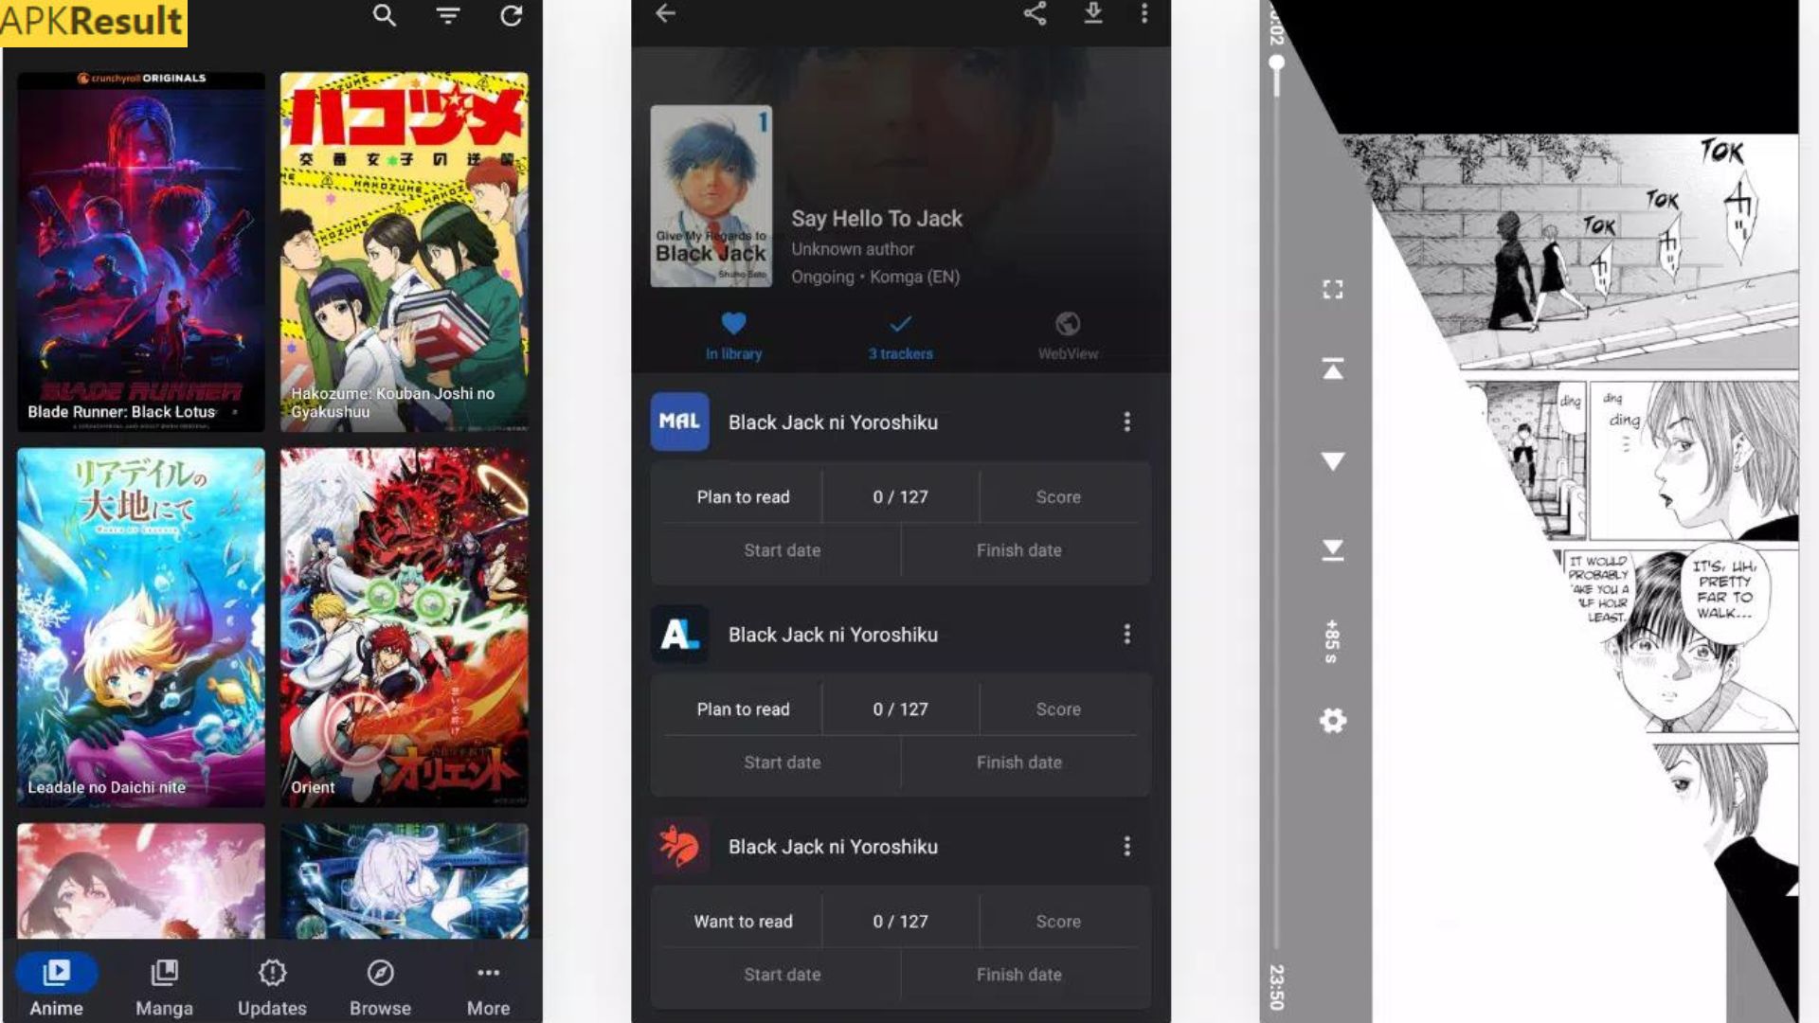Click the search icon in browse screen
This screenshot has height=1023, width=1819.
pyautogui.click(x=385, y=15)
